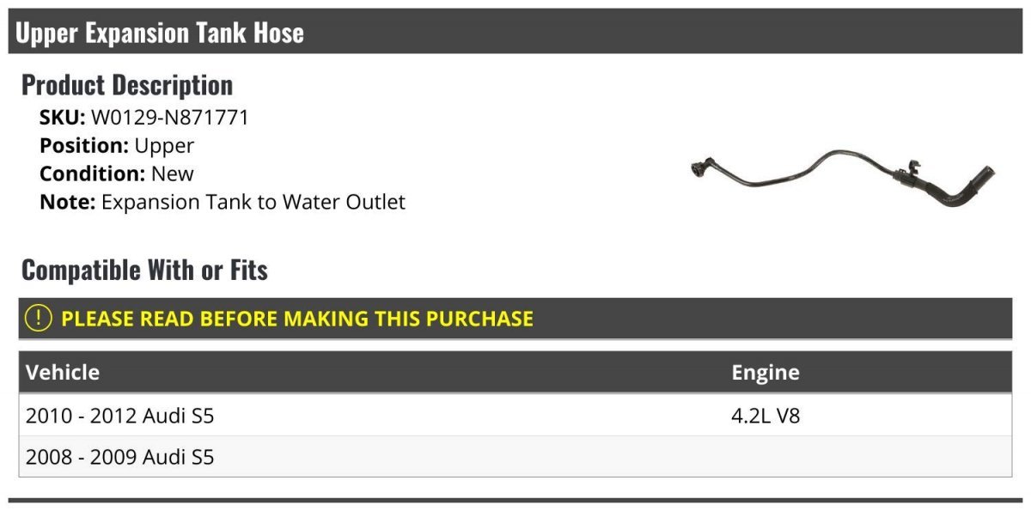Click the PLEASE READ BEFORE MAKING THIS PURCHASE text

click(x=297, y=319)
